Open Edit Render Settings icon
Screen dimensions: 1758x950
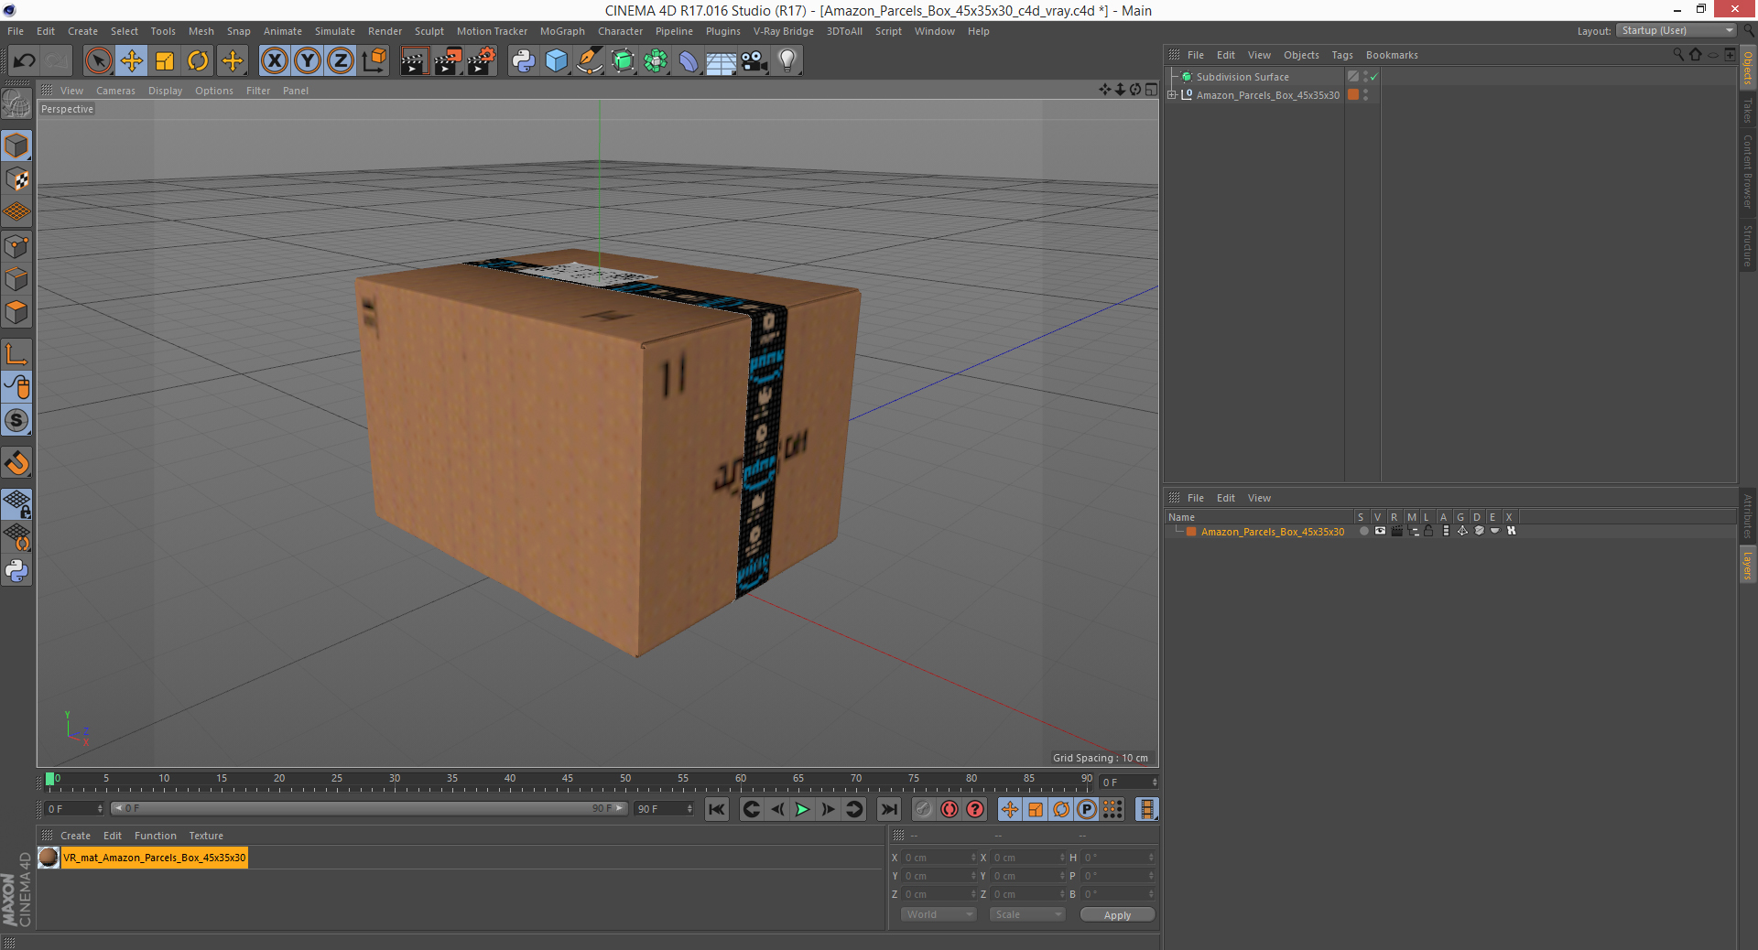click(x=481, y=61)
